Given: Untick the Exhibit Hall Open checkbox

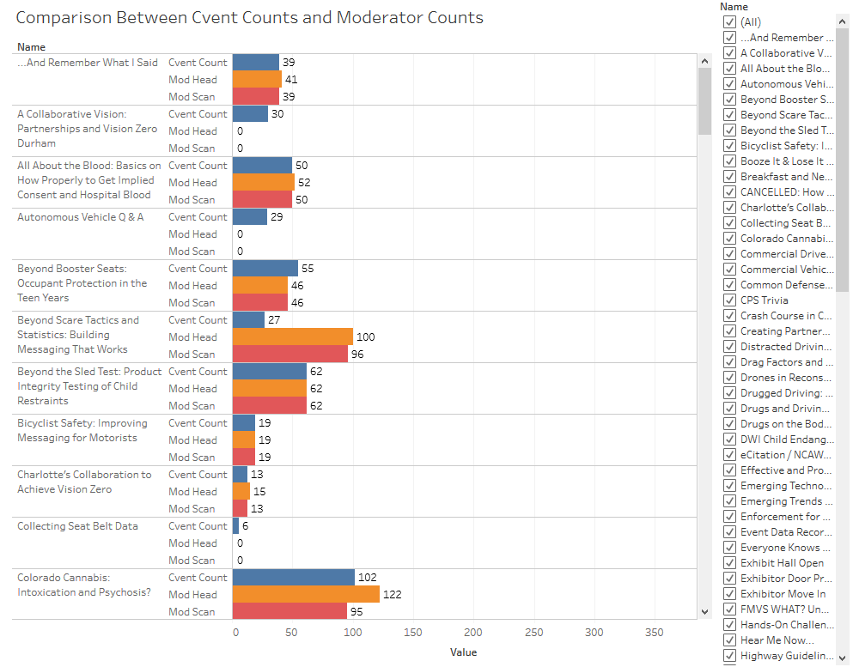Looking at the screenshot, I should coord(729,563).
